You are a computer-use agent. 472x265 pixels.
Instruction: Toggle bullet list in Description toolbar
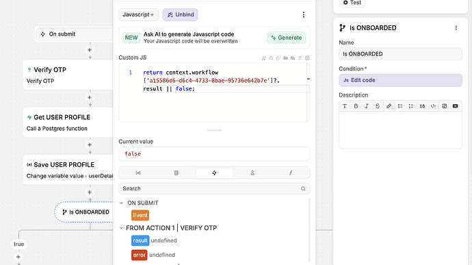point(399,106)
